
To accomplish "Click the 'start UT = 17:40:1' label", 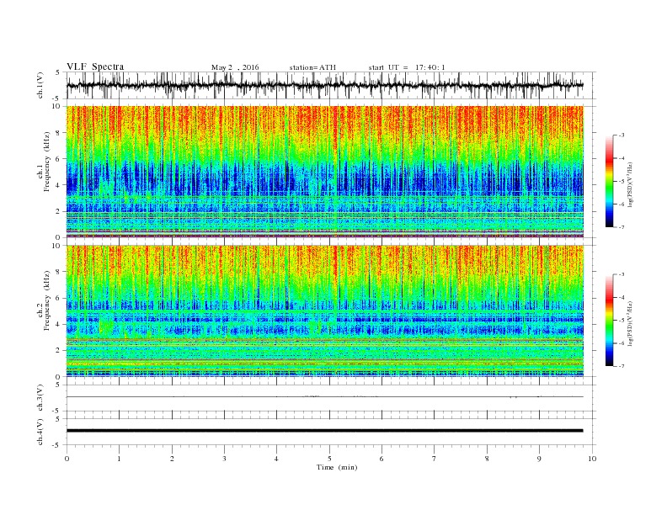I will (x=407, y=67).
